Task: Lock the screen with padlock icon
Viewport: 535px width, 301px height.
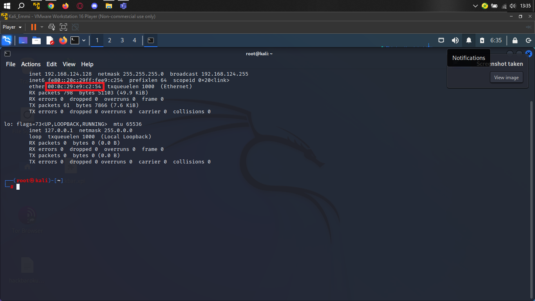Action: 515,40
